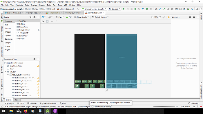Click the hammer build project icon
Screen dimensions: 203x114
(x=78, y=9)
